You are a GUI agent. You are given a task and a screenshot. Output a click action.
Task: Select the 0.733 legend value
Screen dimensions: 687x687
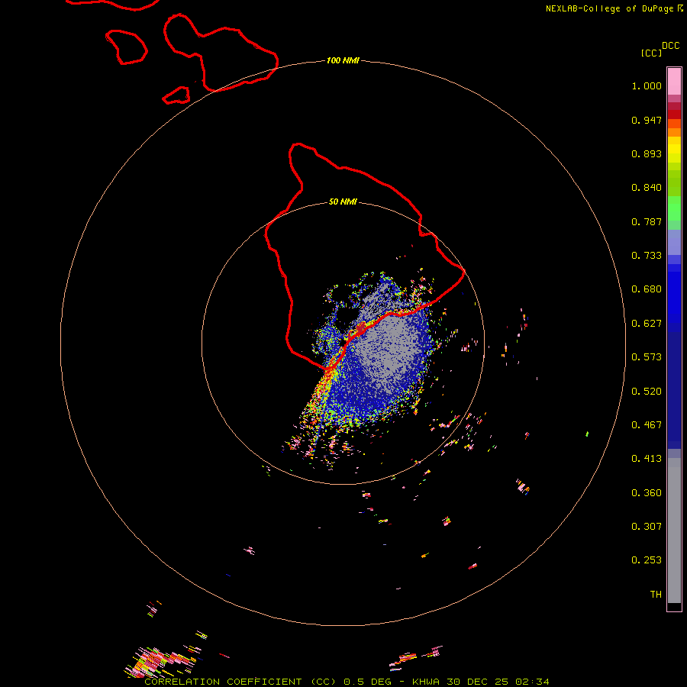pyautogui.click(x=647, y=256)
